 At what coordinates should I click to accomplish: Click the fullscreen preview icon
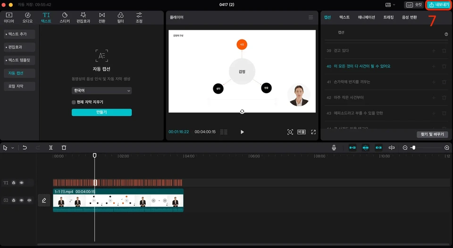coord(313,132)
